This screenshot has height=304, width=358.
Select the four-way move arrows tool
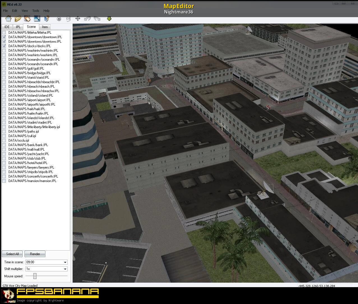[x=78, y=19]
